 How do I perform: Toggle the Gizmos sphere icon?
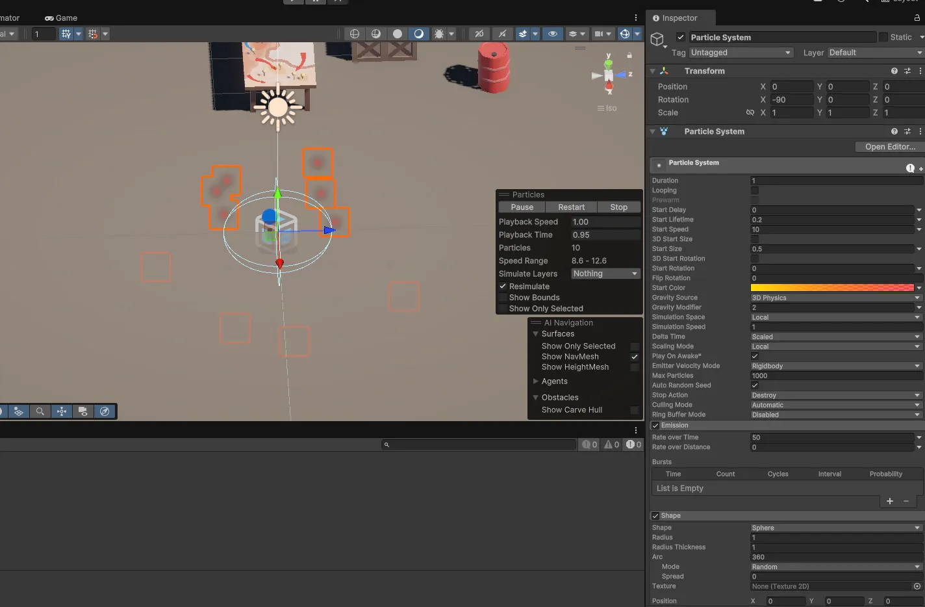click(x=625, y=34)
